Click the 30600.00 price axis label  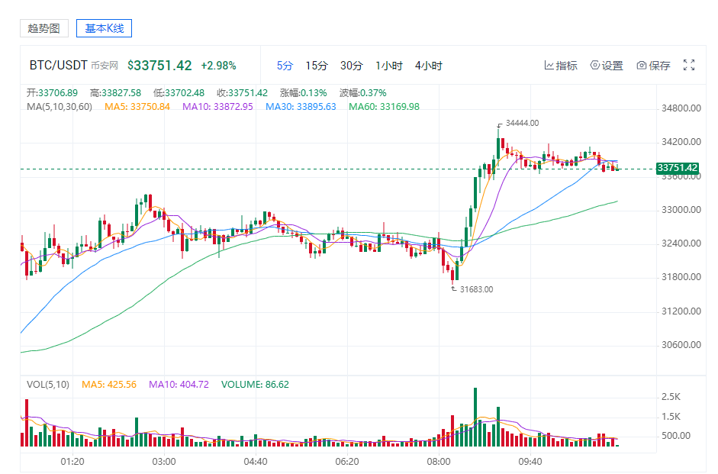681,345
